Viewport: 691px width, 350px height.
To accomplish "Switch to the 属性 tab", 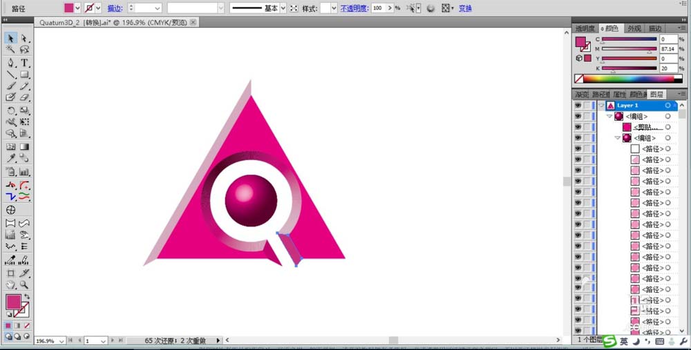I will pos(619,94).
